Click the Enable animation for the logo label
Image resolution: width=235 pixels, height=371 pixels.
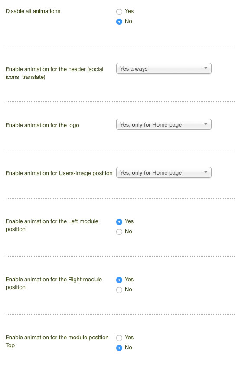click(42, 125)
